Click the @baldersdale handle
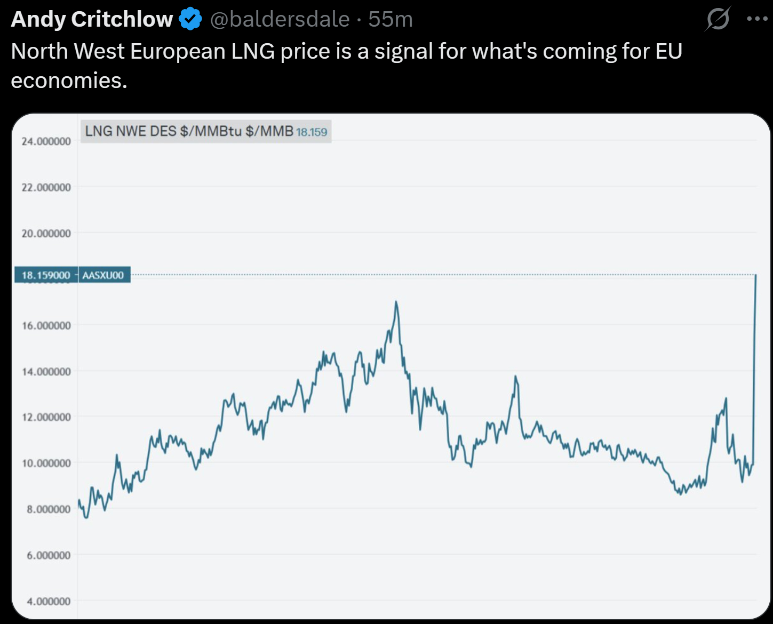773x624 pixels. point(280,19)
